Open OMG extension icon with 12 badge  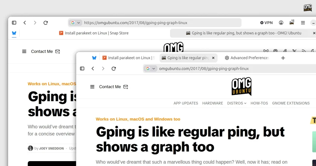tap(292, 22)
